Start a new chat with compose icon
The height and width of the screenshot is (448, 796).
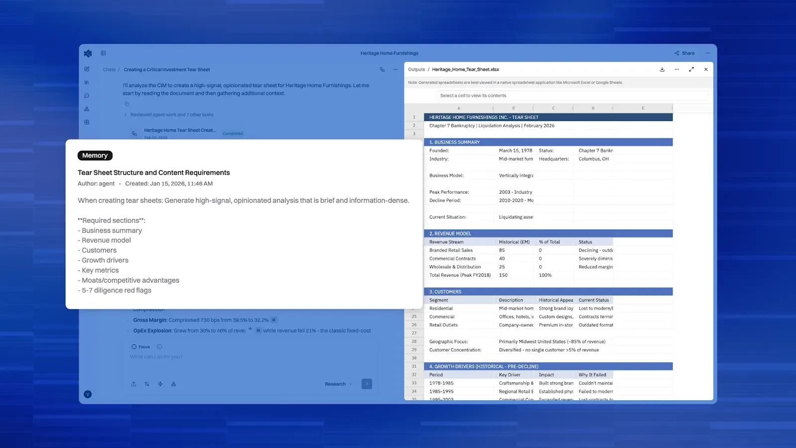click(87, 69)
